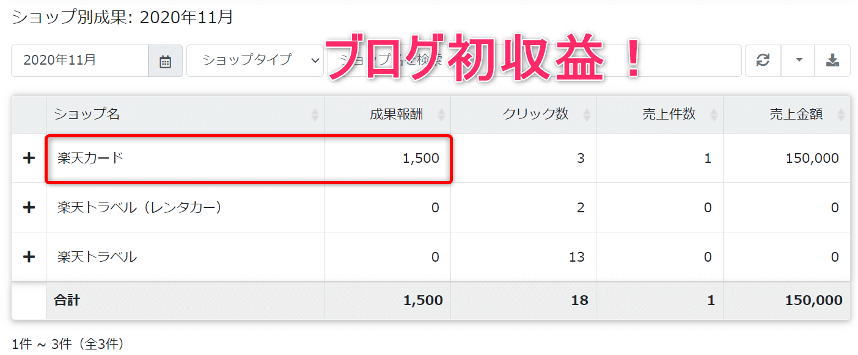This screenshot has height=355, width=858.
Task: Sort by 成果報酬 column arrows
Action: click(441, 115)
